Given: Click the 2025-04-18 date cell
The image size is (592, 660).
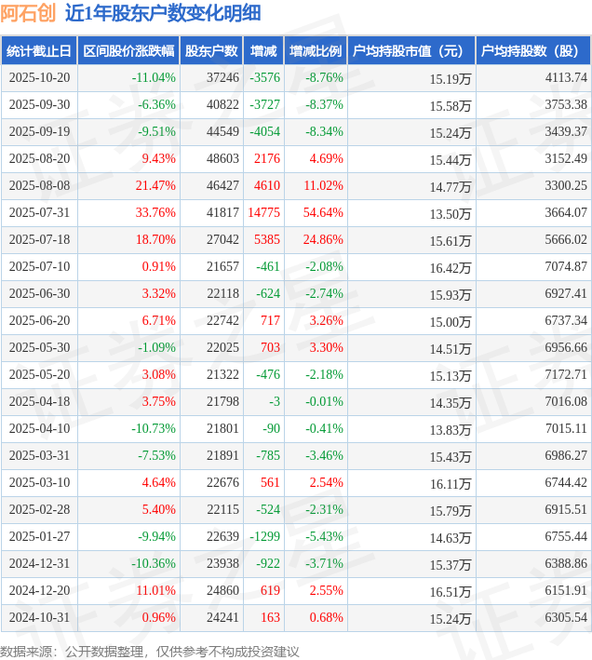Looking at the screenshot, I should pyautogui.click(x=39, y=402).
